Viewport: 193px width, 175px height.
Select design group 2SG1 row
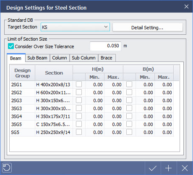(23, 85)
